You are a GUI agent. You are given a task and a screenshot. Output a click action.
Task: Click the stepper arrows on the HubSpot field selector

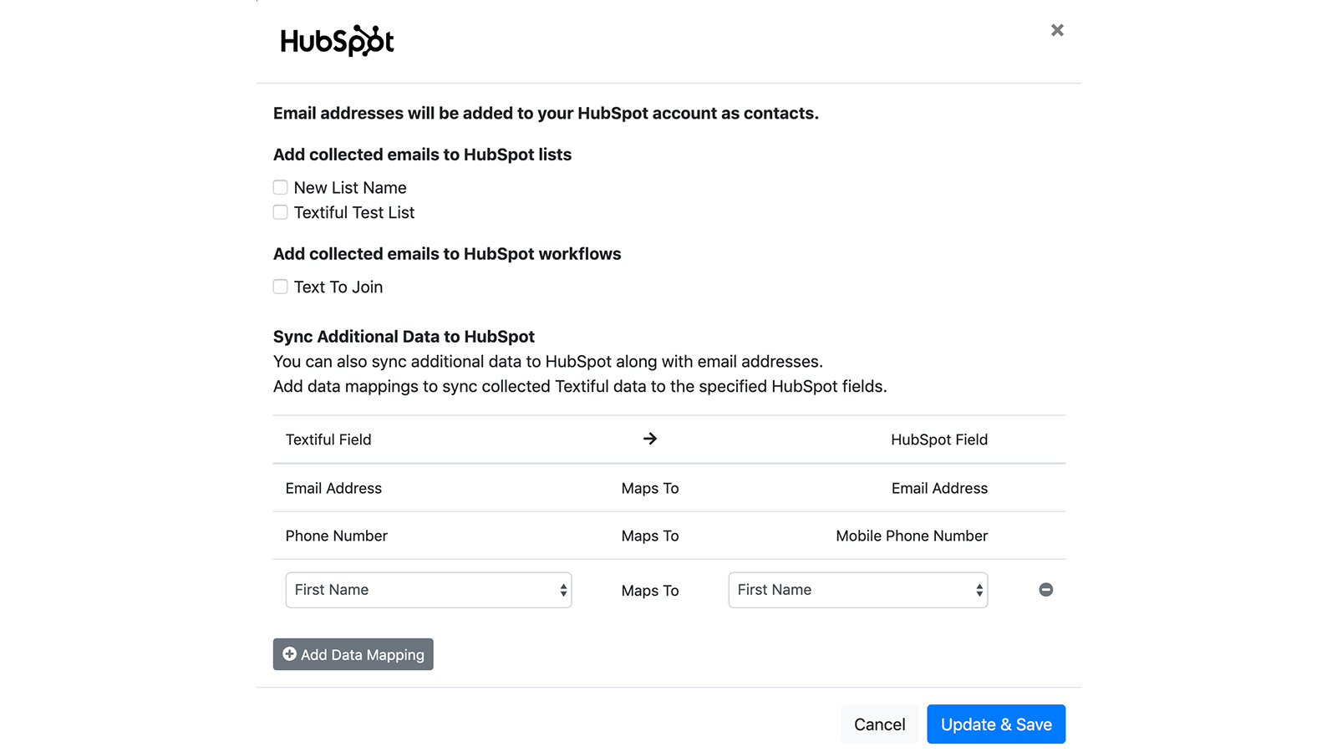pos(978,590)
